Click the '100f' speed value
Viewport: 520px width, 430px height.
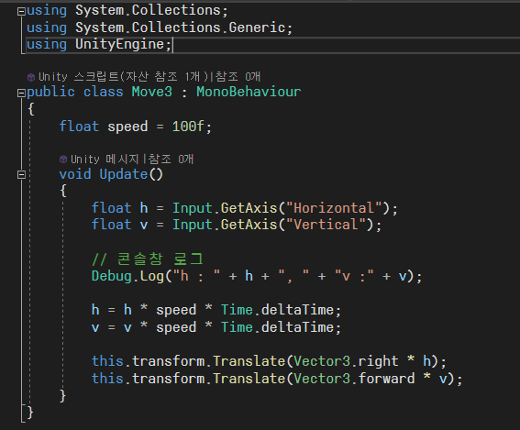tap(188, 127)
